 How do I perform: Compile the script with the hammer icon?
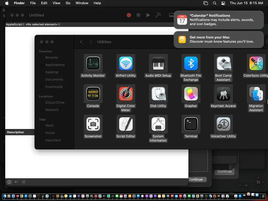coord(158,15)
